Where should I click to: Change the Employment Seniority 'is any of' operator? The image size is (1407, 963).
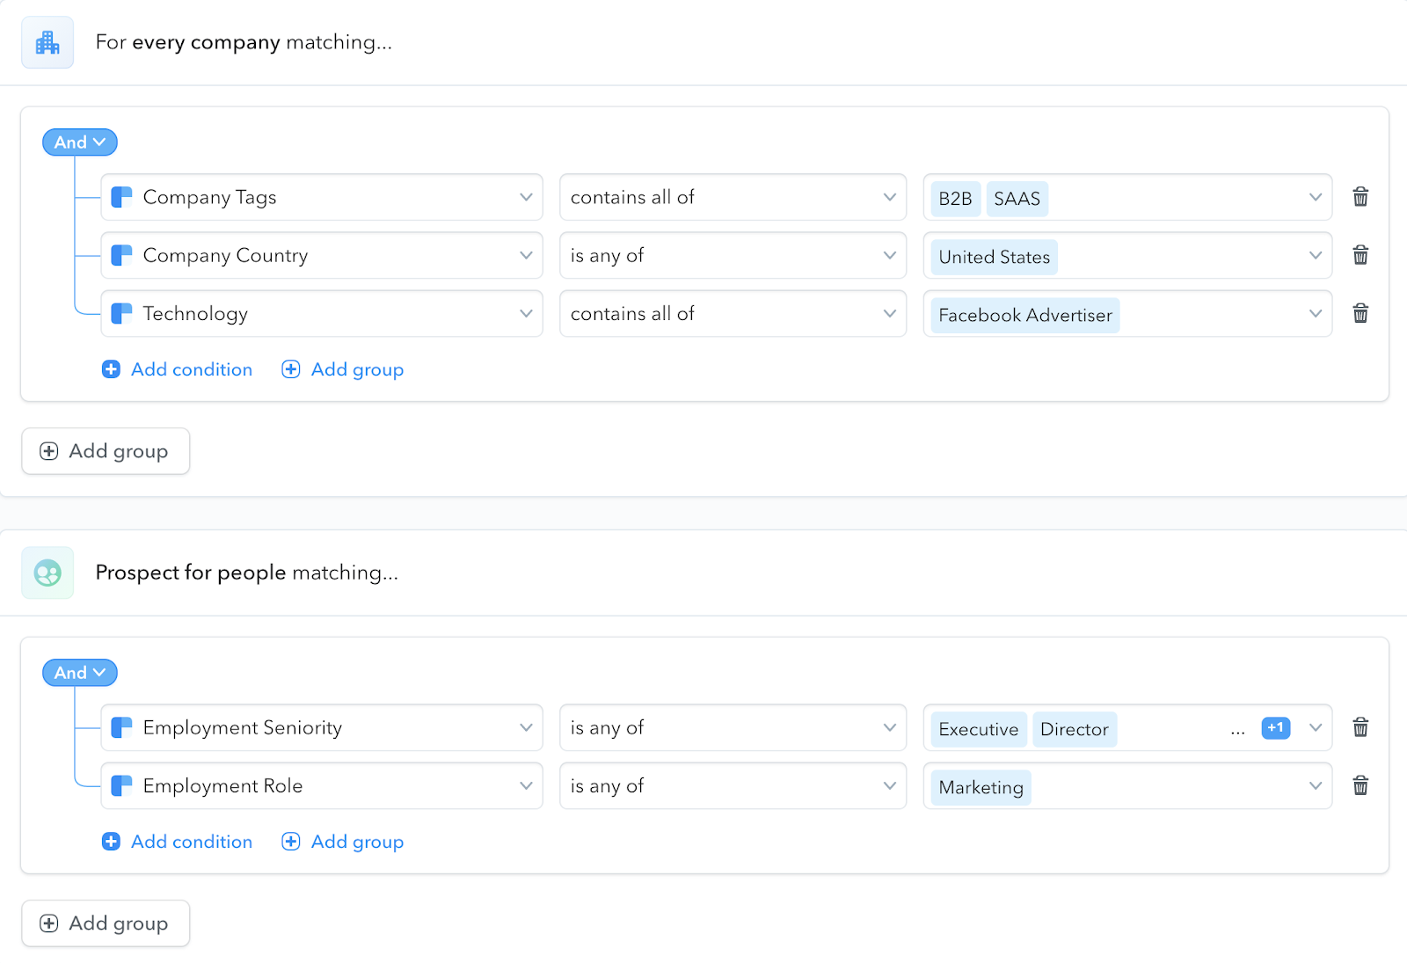(733, 727)
